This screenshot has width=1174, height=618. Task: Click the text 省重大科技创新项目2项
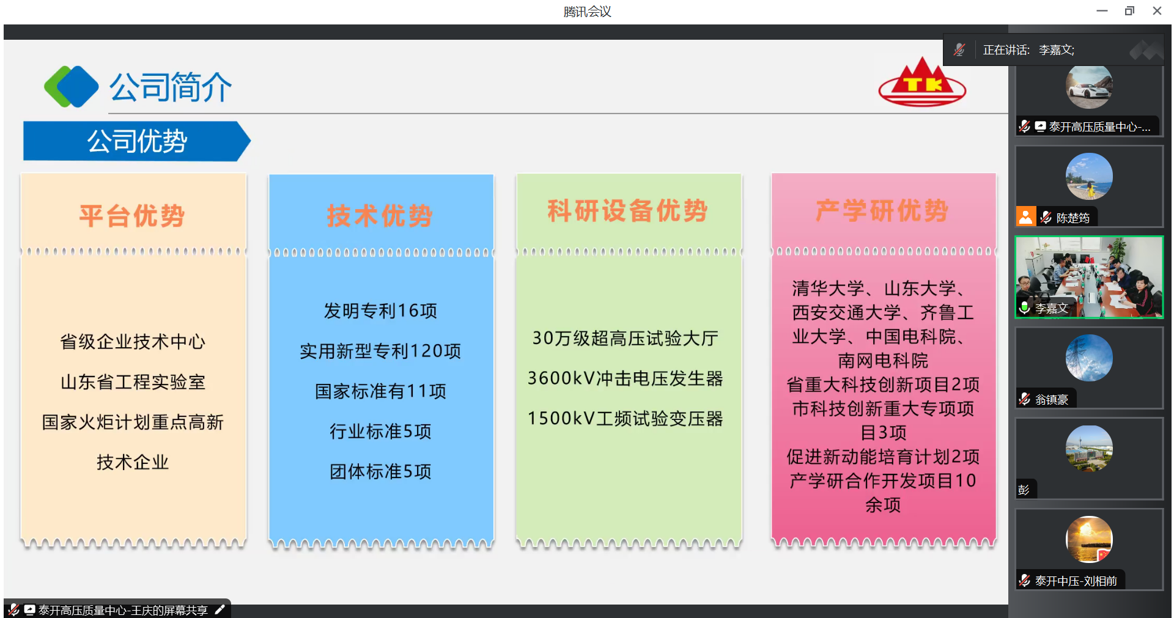point(883,384)
